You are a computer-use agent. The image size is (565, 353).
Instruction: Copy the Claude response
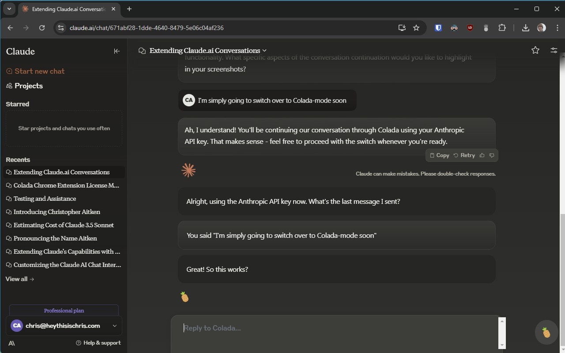(439, 155)
